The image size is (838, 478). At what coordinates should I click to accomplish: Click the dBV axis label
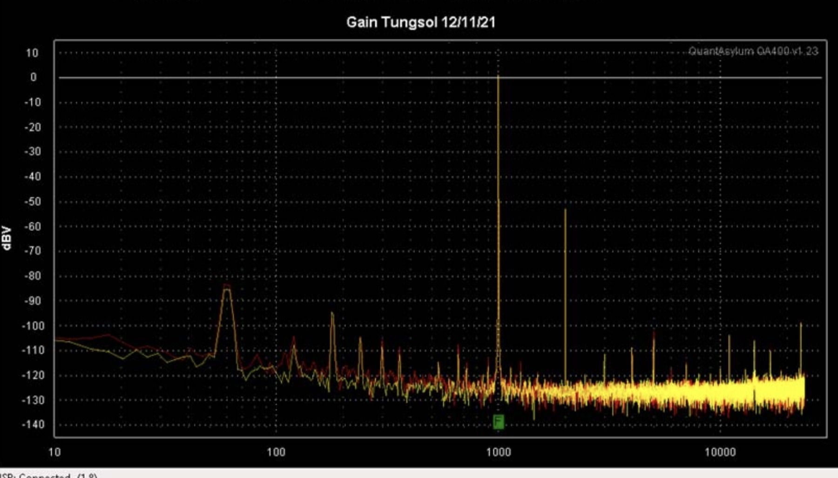6,238
